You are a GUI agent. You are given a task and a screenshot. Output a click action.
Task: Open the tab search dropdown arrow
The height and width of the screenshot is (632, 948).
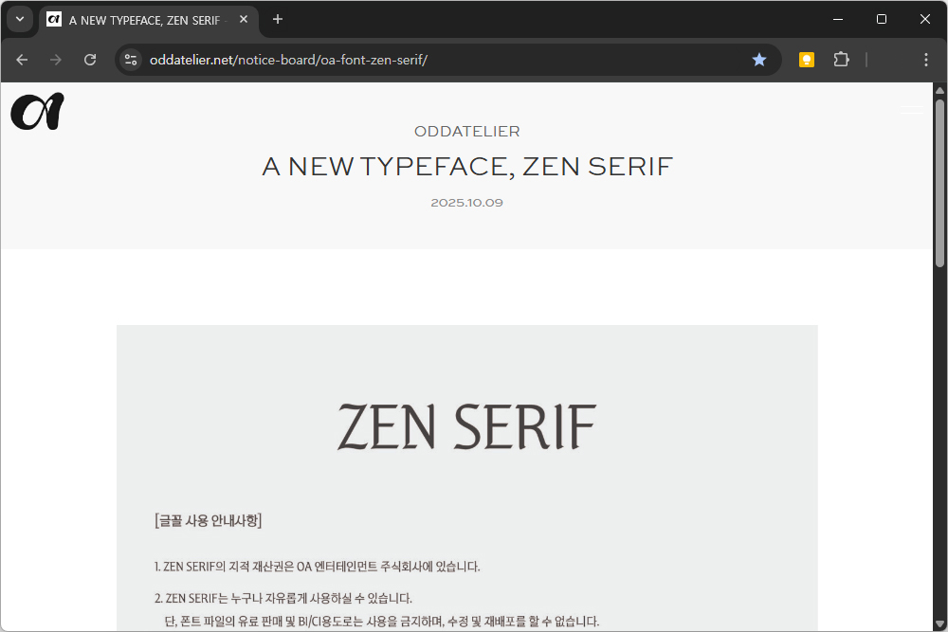20,19
